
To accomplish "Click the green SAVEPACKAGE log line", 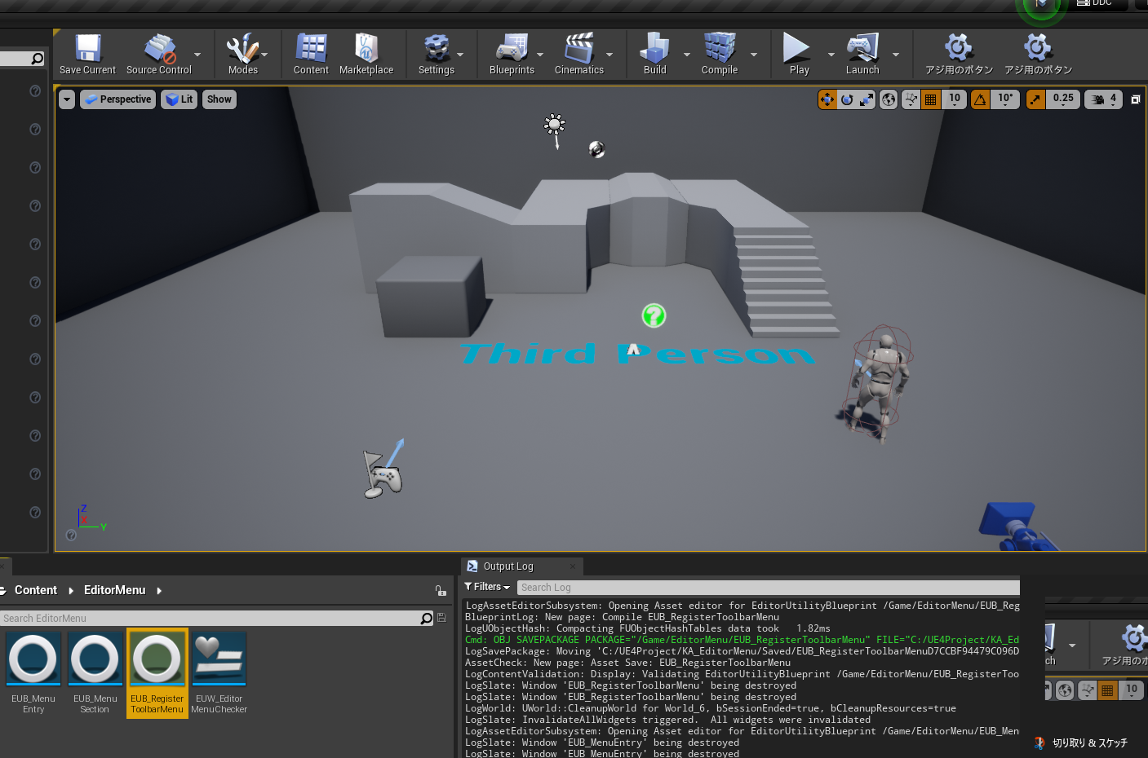I will (x=742, y=640).
